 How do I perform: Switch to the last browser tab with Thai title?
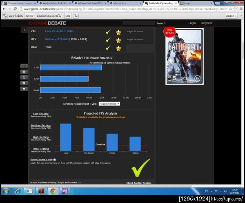click(x=196, y=3)
